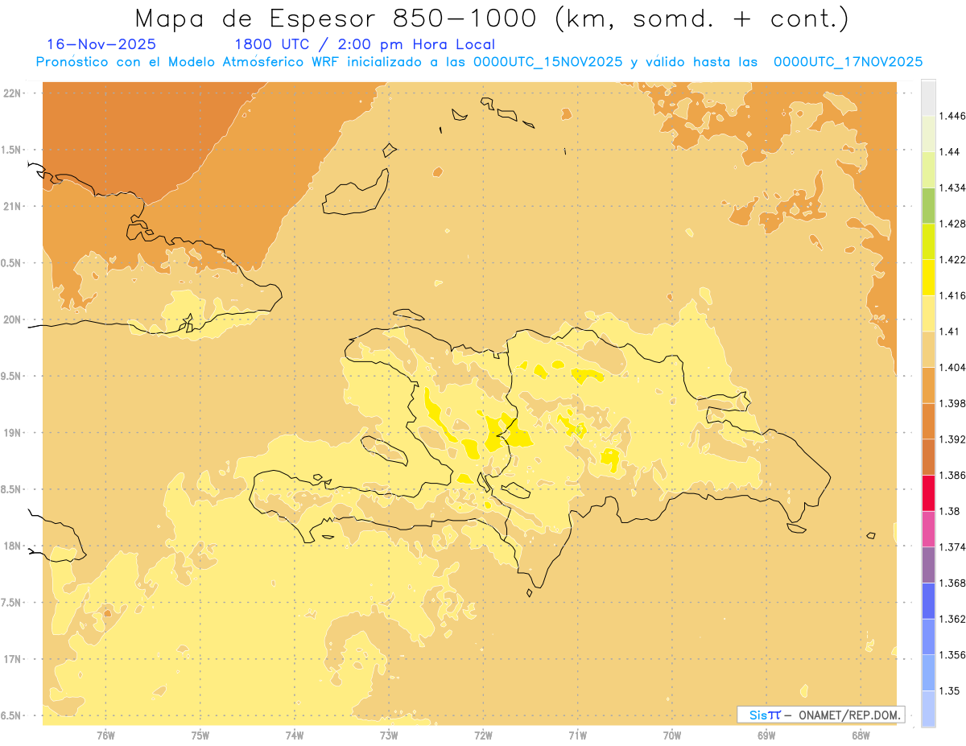Click the 7.5N latitude tick label
The image size is (966, 746).
[x=12, y=603]
